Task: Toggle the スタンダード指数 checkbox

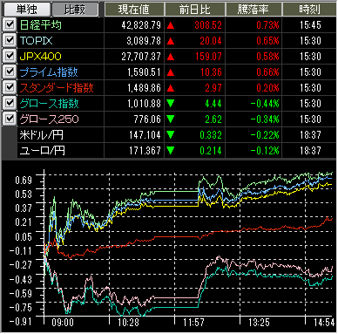Action: (10, 87)
